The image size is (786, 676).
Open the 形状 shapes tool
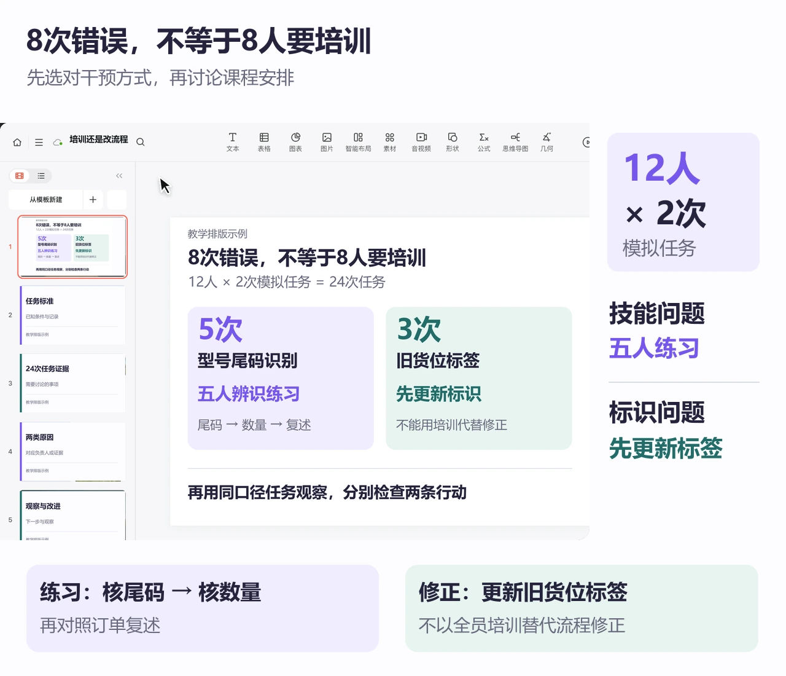point(453,142)
